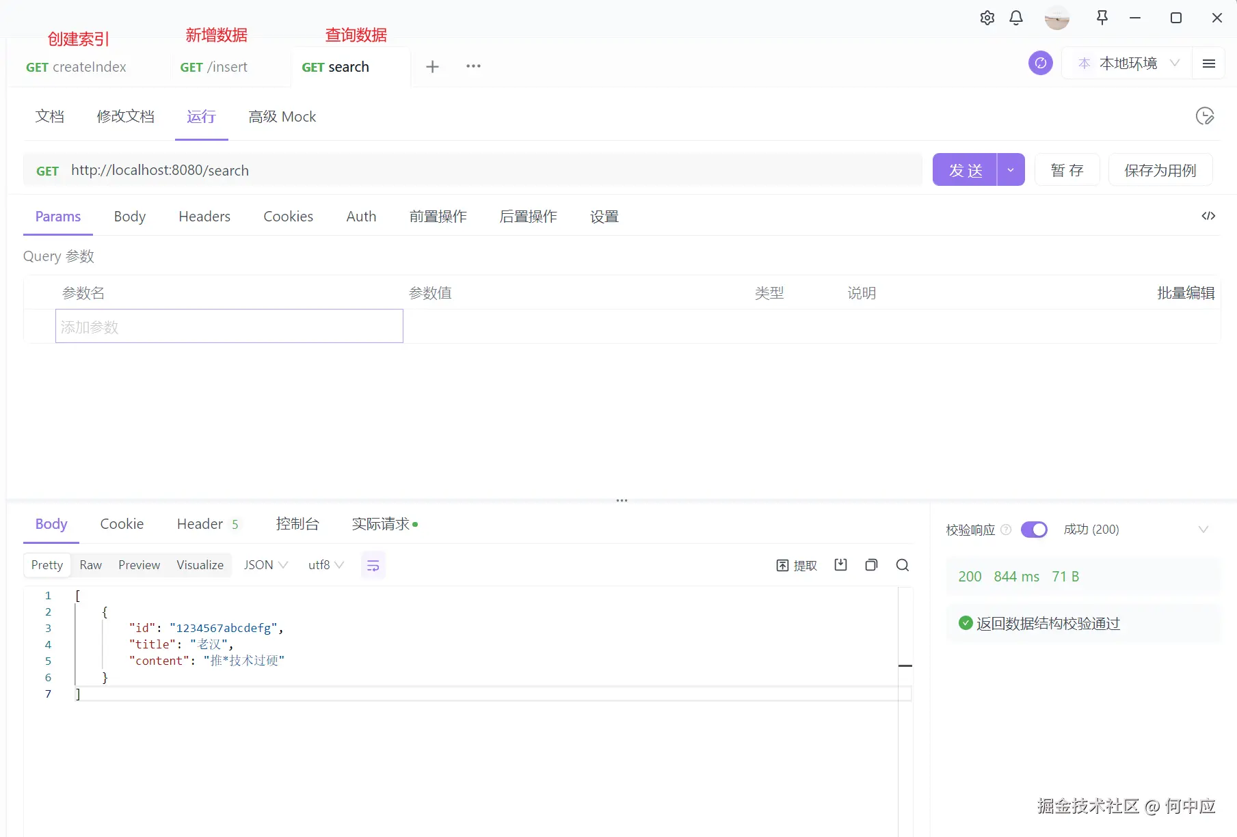This screenshot has width=1237, height=837.
Task: Toggle line wrapping in response viewer
Action: [373, 565]
